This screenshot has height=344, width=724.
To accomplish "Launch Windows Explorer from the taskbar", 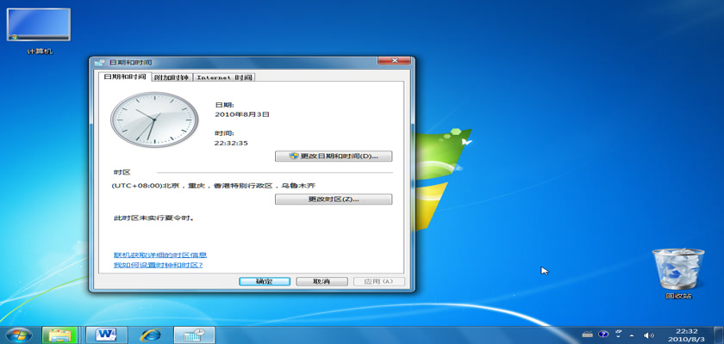I will (61, 334).
